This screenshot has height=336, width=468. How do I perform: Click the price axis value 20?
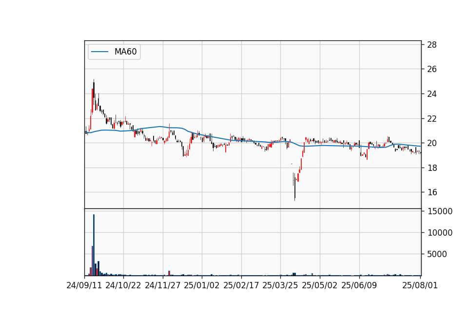click(432, 143)
